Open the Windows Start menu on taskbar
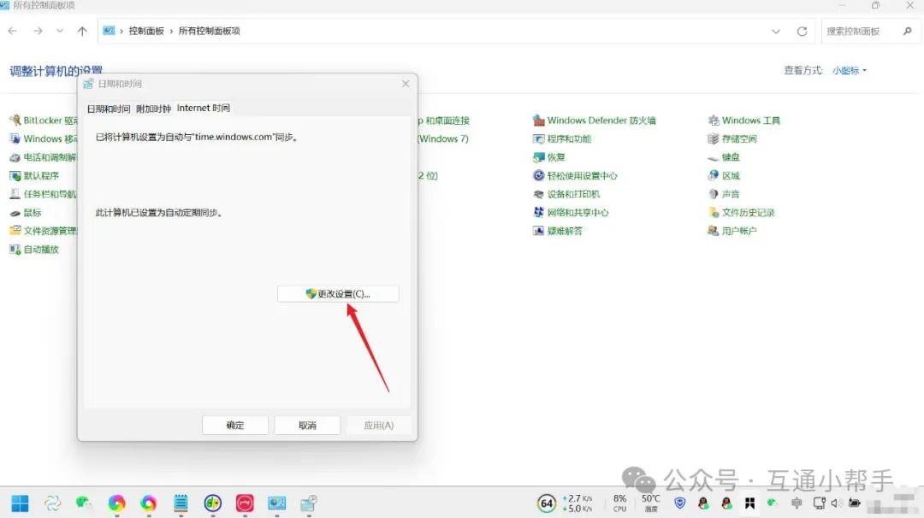 [20, 503]
